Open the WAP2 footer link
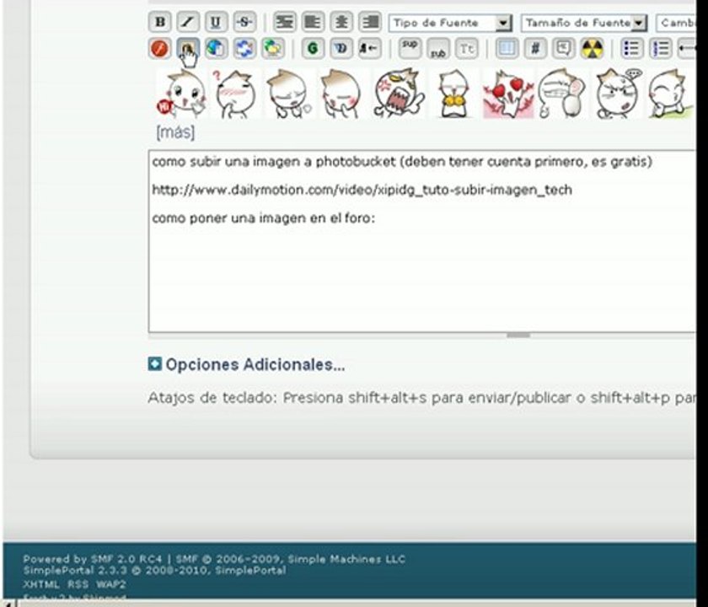The width and height of the screenshot is (708, 607). coord(111,584)
